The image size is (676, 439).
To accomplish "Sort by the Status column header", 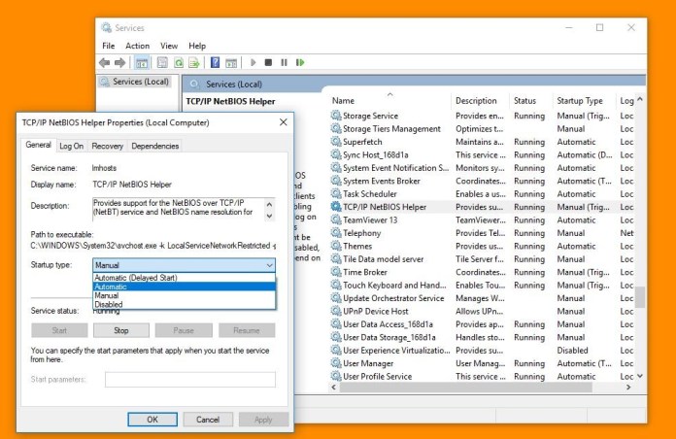I will click(x=530, y=100).
